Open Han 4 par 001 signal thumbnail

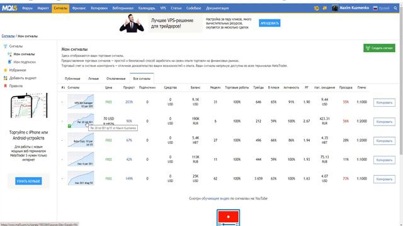pos(81,159)
